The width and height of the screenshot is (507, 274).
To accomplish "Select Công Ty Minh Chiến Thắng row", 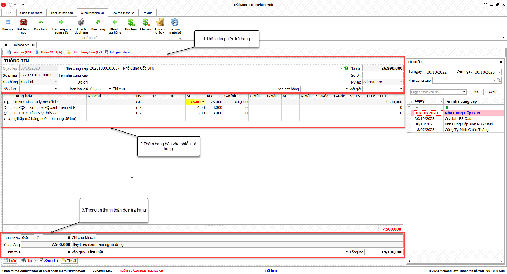I will (455, 130).
